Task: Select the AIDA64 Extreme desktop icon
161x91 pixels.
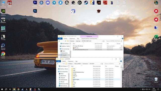Action: (x=10, y=4)
